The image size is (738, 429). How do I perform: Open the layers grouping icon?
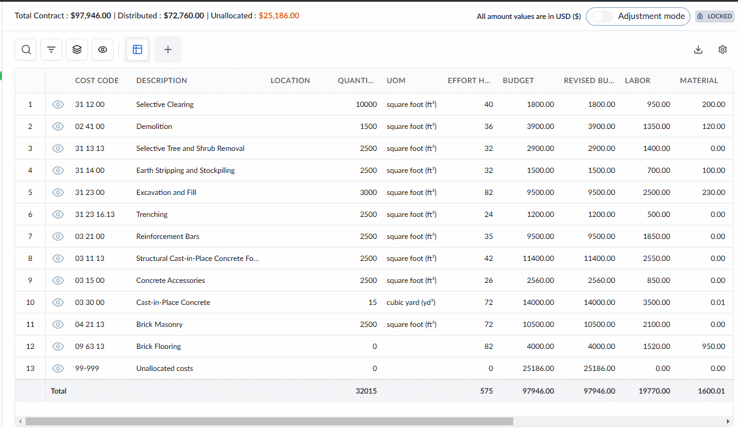click(x=77, y=50)
